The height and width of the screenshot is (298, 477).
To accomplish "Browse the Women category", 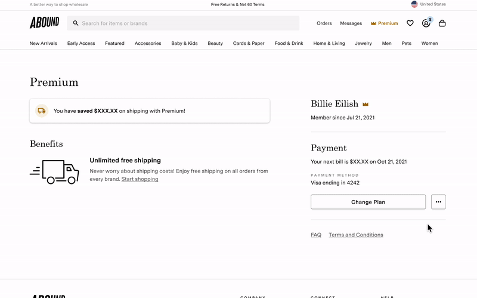I will [x=429, y=43].
